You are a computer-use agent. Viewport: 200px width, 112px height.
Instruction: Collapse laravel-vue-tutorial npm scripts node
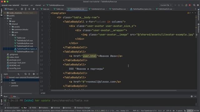(x=5, y=77)
